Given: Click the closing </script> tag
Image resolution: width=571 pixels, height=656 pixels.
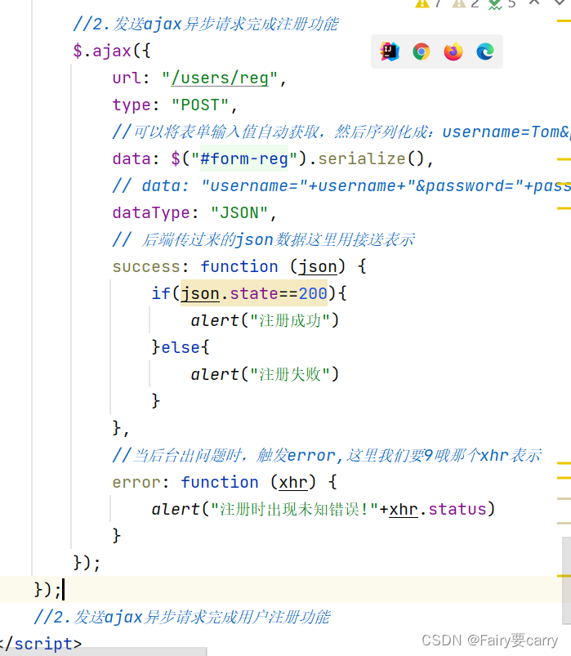Looking at the screenshot, I should [x=41, y=644].
